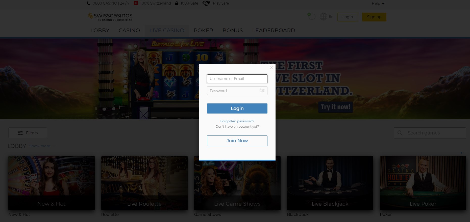Click the Swiss flag icon
470x222 pixels.
click(x=136, y=3)
